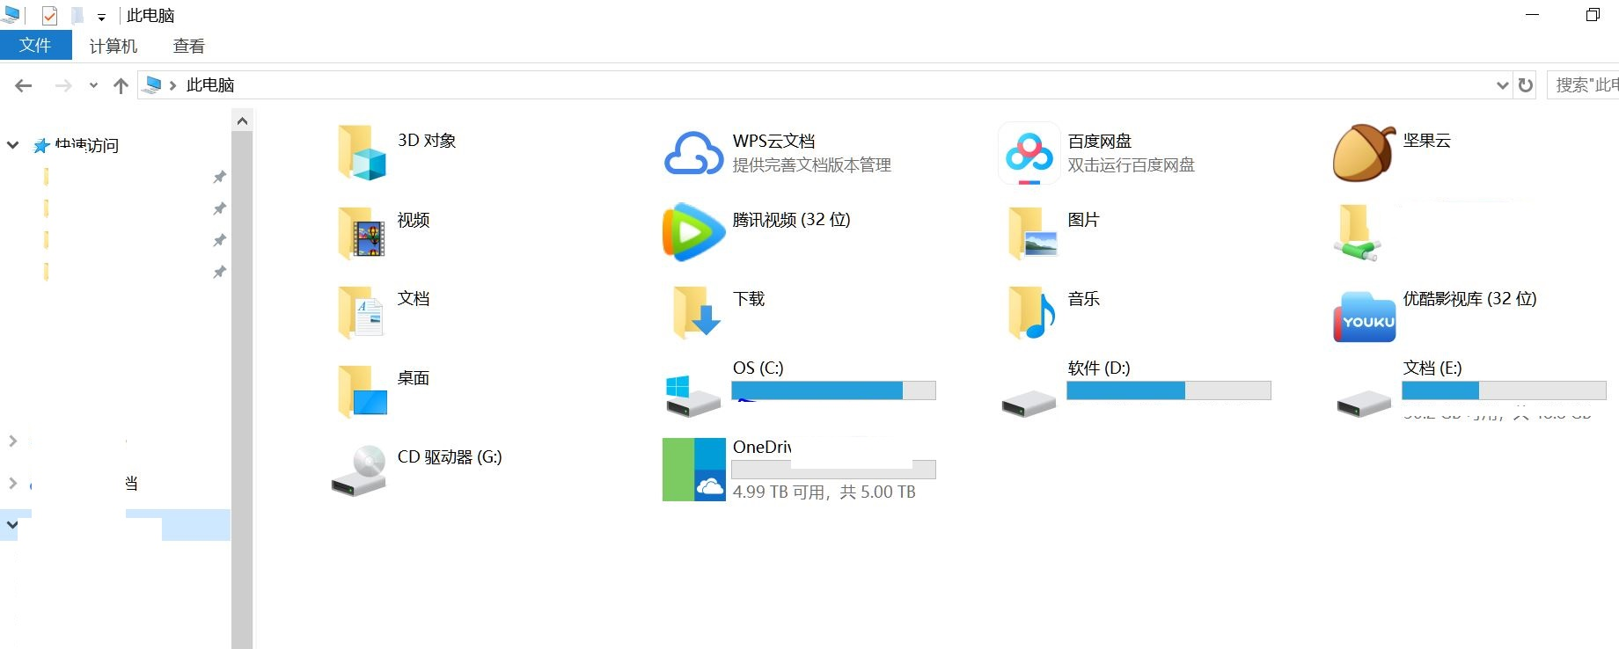Select 快速访问 in the navigation pane
Screen dimensions: 1619x649
tap(87, 145)
